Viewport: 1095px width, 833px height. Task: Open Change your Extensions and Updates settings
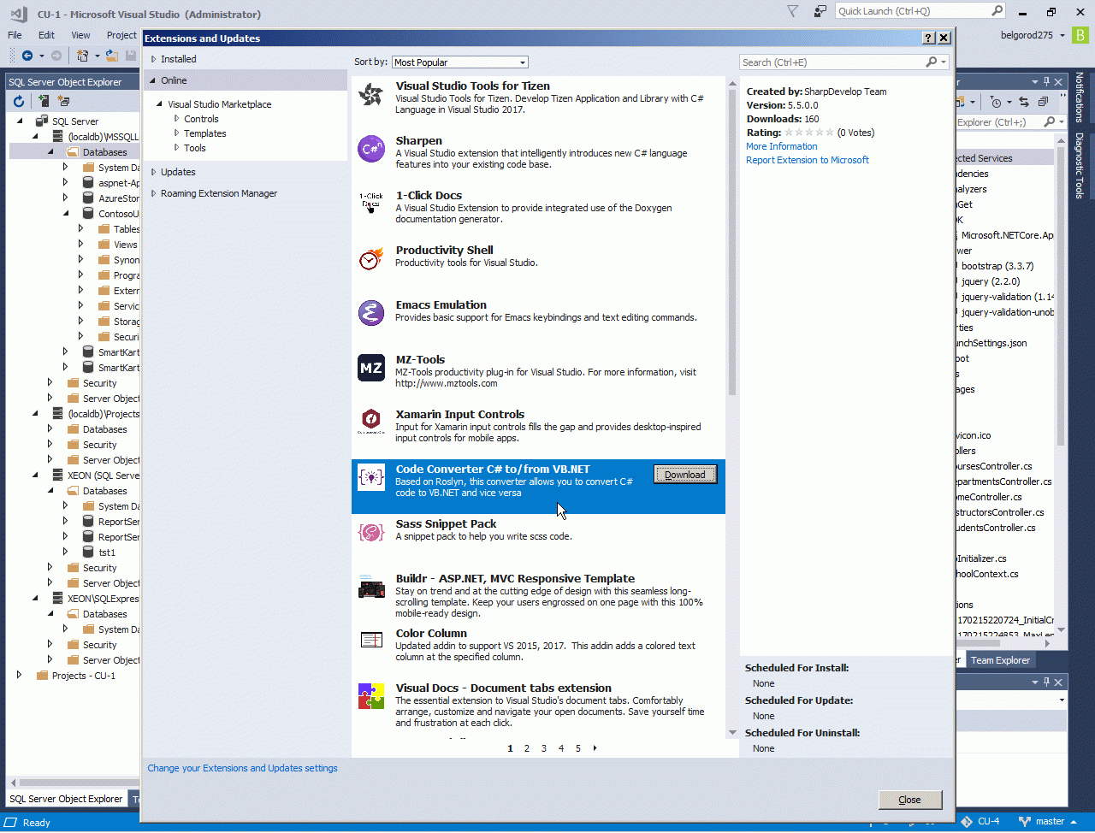point(243,768)
